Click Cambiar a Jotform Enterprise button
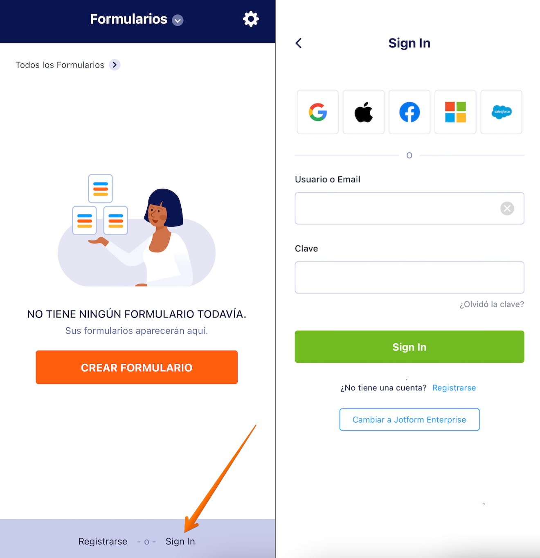The image size is (540, 558). [x=409, y=420]
